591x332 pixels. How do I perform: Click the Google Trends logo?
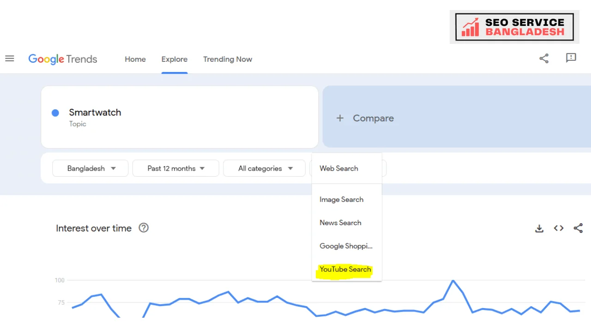[63, 59]
